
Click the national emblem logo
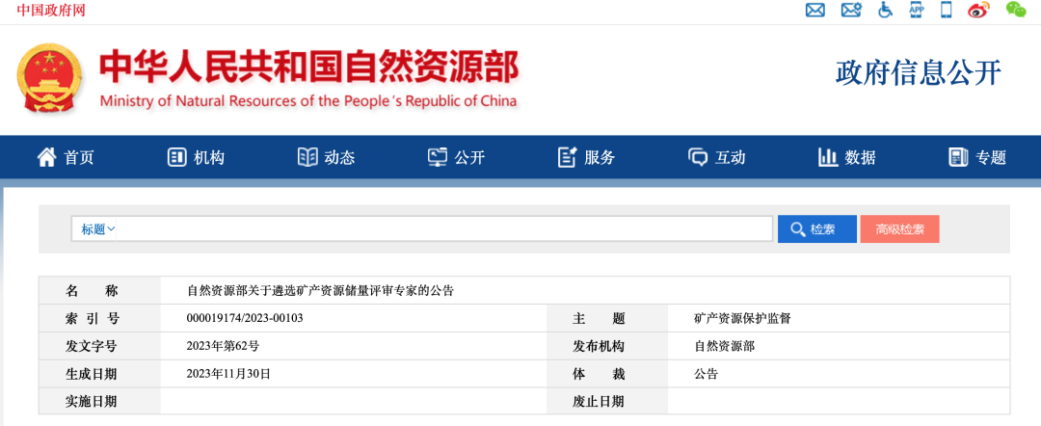coord(50,79)
